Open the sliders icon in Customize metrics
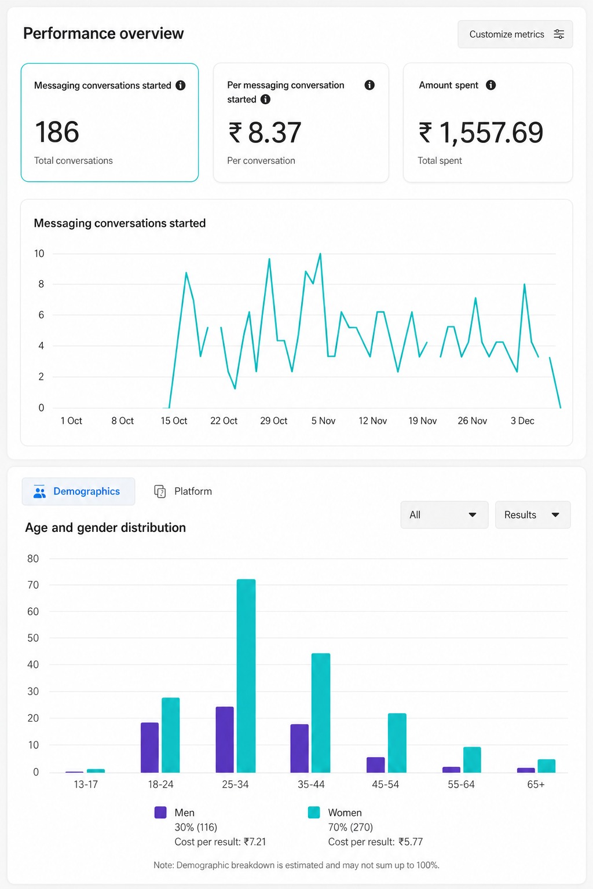 pyautogui.click(x=559, y=34)
